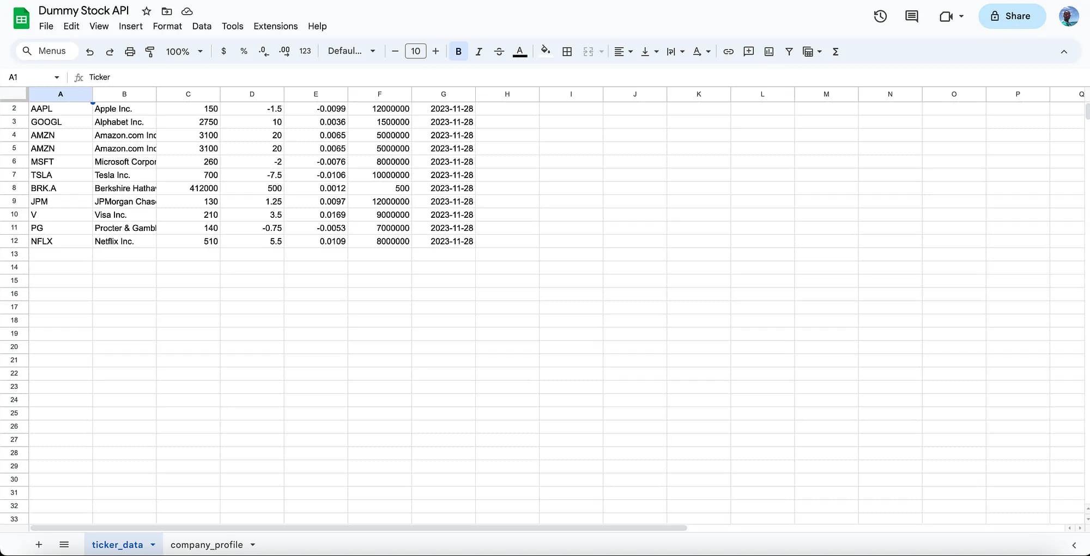Show the side panel arrow

[1074, 545]
